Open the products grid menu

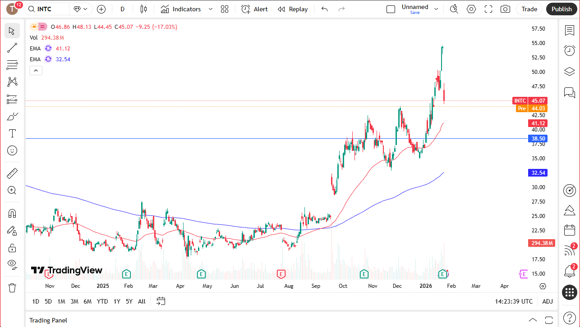tap(570, 292)
